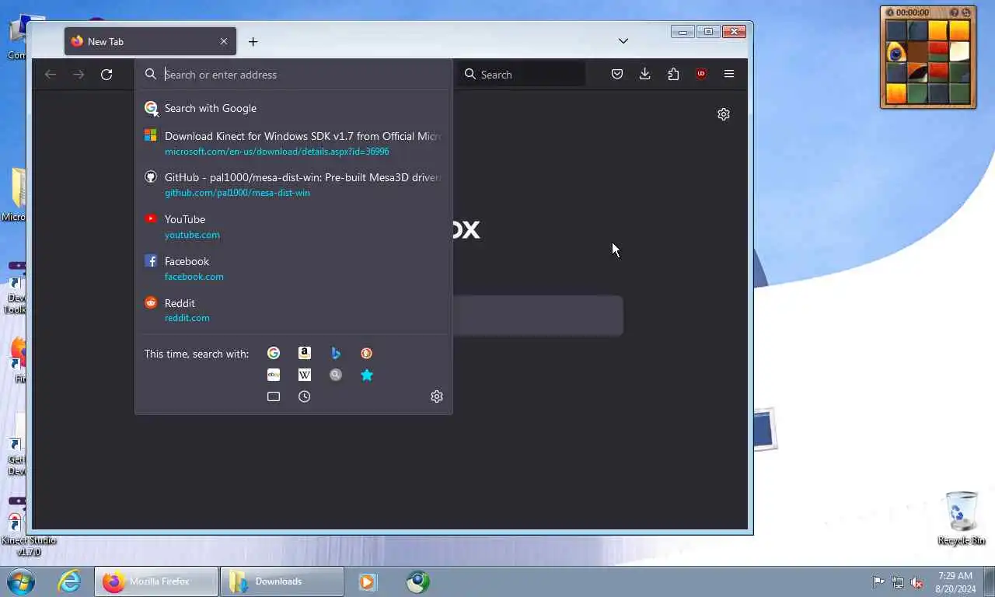Viewport: 995px width, 597px height.
Task: Launch Internet Explorer from the taskbar
Action: (x=69, y=581)
